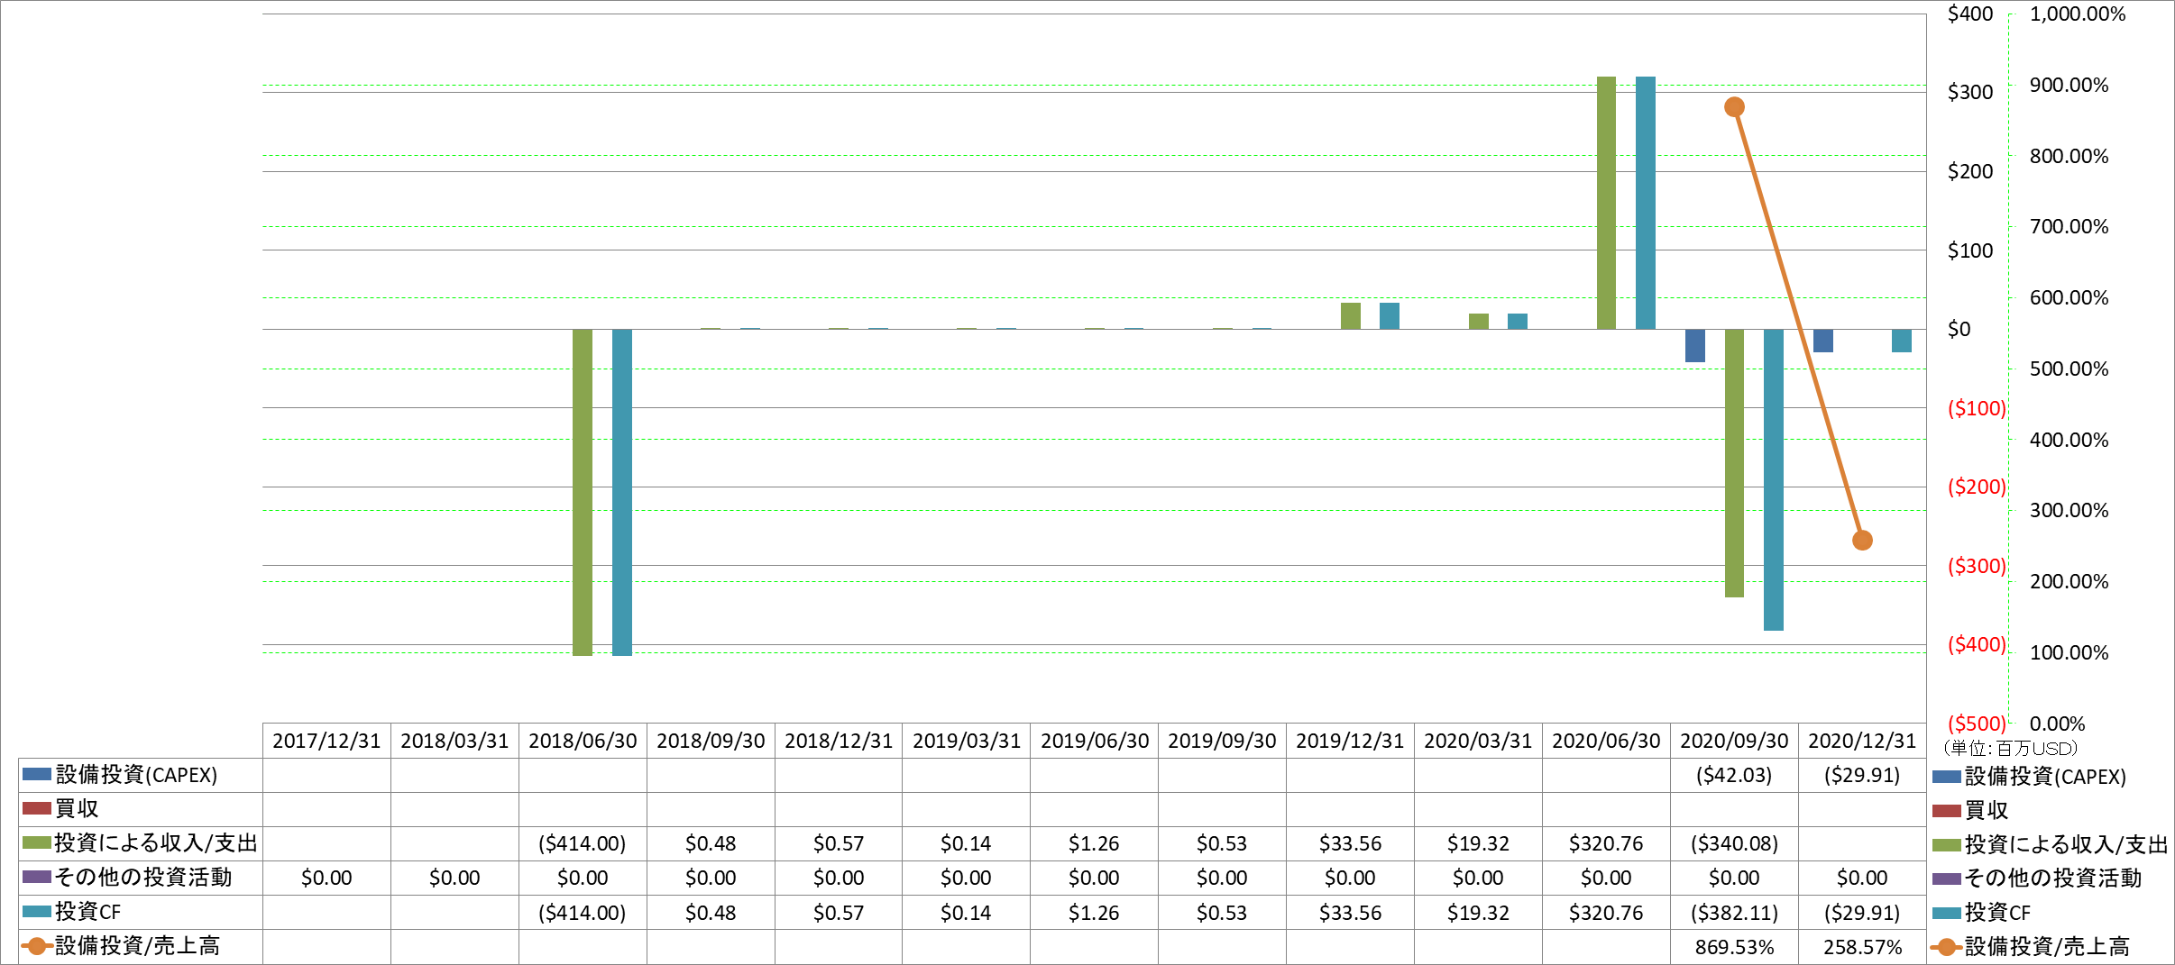The height and width of the screenshot is (965, 2175).
Task: Select the ($340.08) table cell
Action: pyautogui.click(x=1734, y=843)
